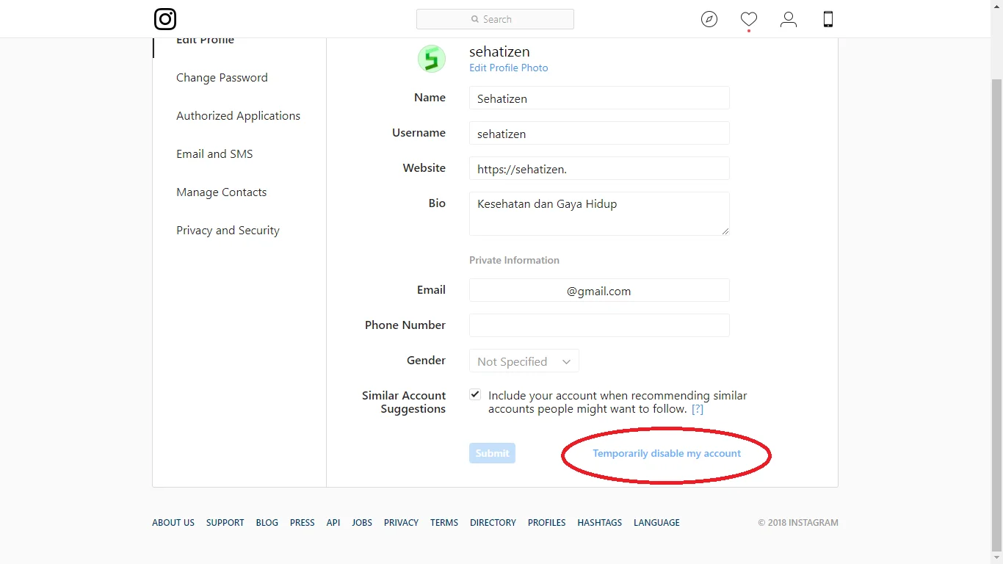Viewport: 1003px width, 564px height.
Task: Uncheck the Similar Account Suggestions checkbox
Action: click(x=475, y=394)
